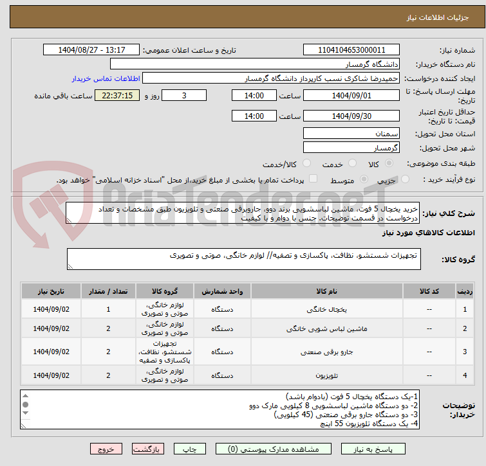Click the گروه کالا textarea
This screenshot has height=466, width=486.
click(x=243, y=259)
